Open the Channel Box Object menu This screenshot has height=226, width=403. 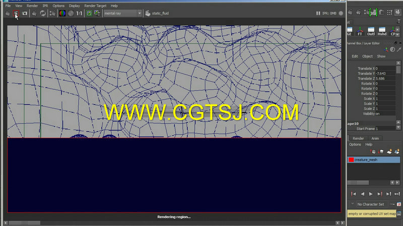click(367, 56)
